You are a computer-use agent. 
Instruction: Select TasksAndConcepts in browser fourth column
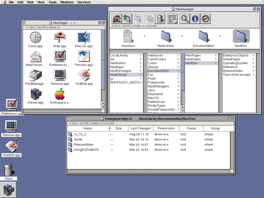tap(239, 75)
